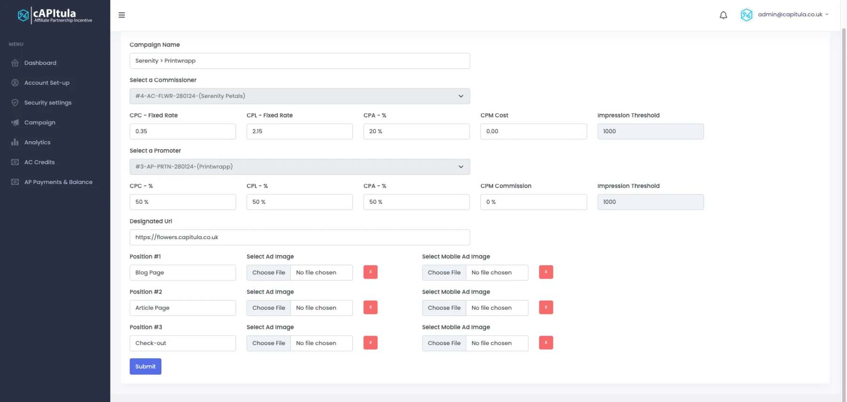Image resolution: width=847 pixels, height=402 pixels.
Task: Edit commissioner CPA - % field showing 20 %
Action: pyautogui.click(x=416, y=131)
